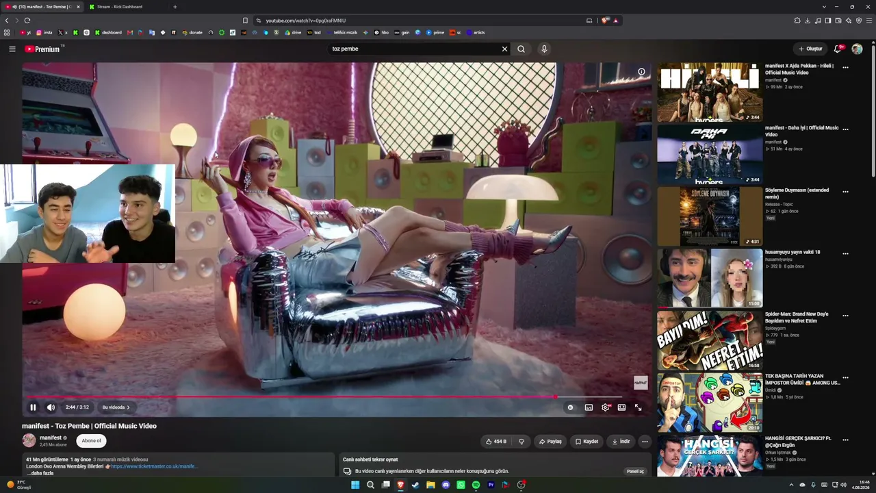Open the 'telifsiz müzik' bookmark

point(342,32)
